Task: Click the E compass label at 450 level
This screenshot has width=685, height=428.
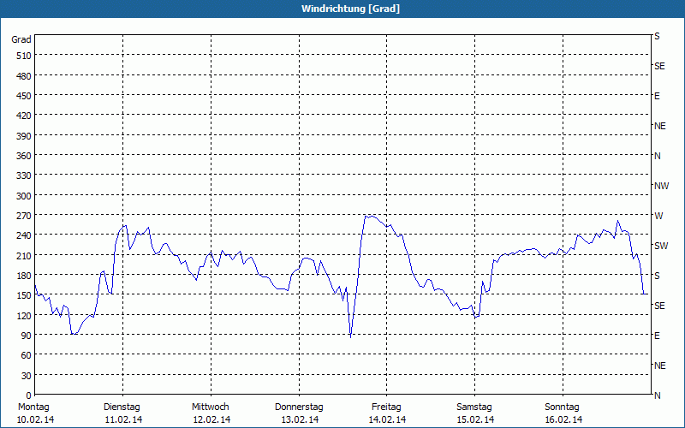Action: 657,96
